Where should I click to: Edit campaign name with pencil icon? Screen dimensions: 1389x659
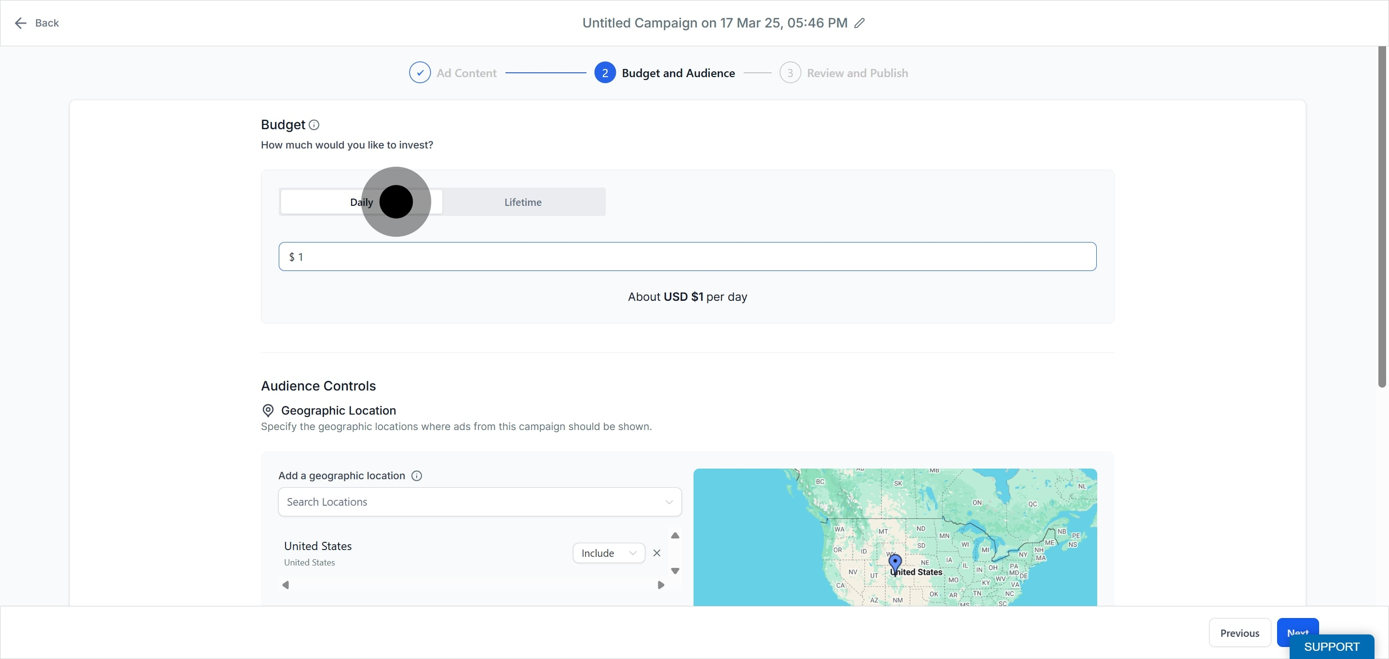(859, 23)
